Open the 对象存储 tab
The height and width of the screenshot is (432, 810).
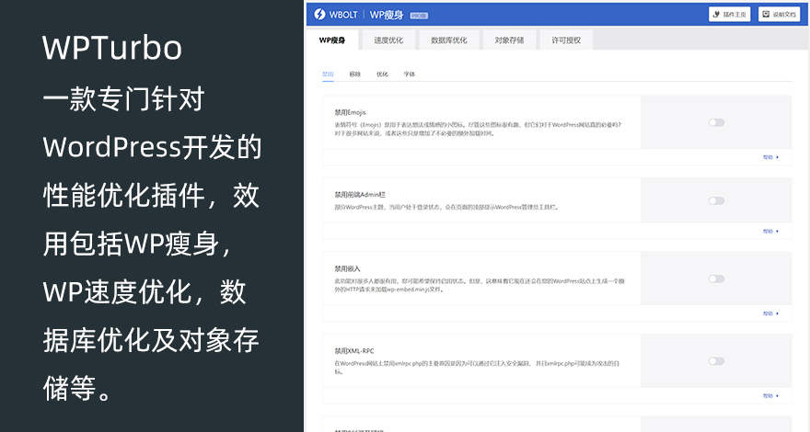(509, 40)
